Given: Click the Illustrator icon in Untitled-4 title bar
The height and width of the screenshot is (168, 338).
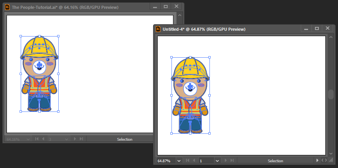Looking at the screenshot, I should [x=158, y=29].
